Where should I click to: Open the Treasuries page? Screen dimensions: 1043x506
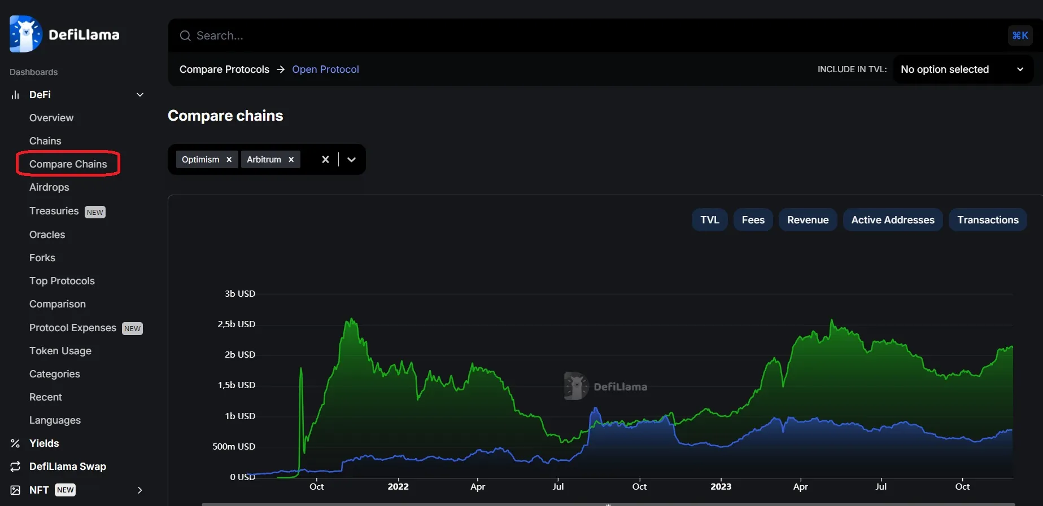[x=54, y=211]
